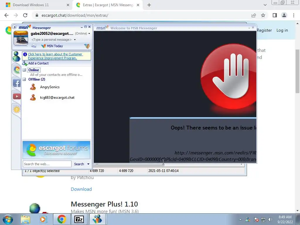Click the Register link on the webpage

pos(264,30)
